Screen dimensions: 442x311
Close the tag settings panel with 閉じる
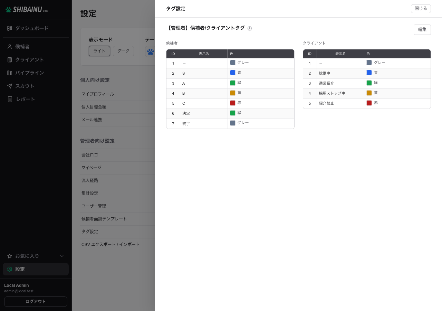coord(421,9)
